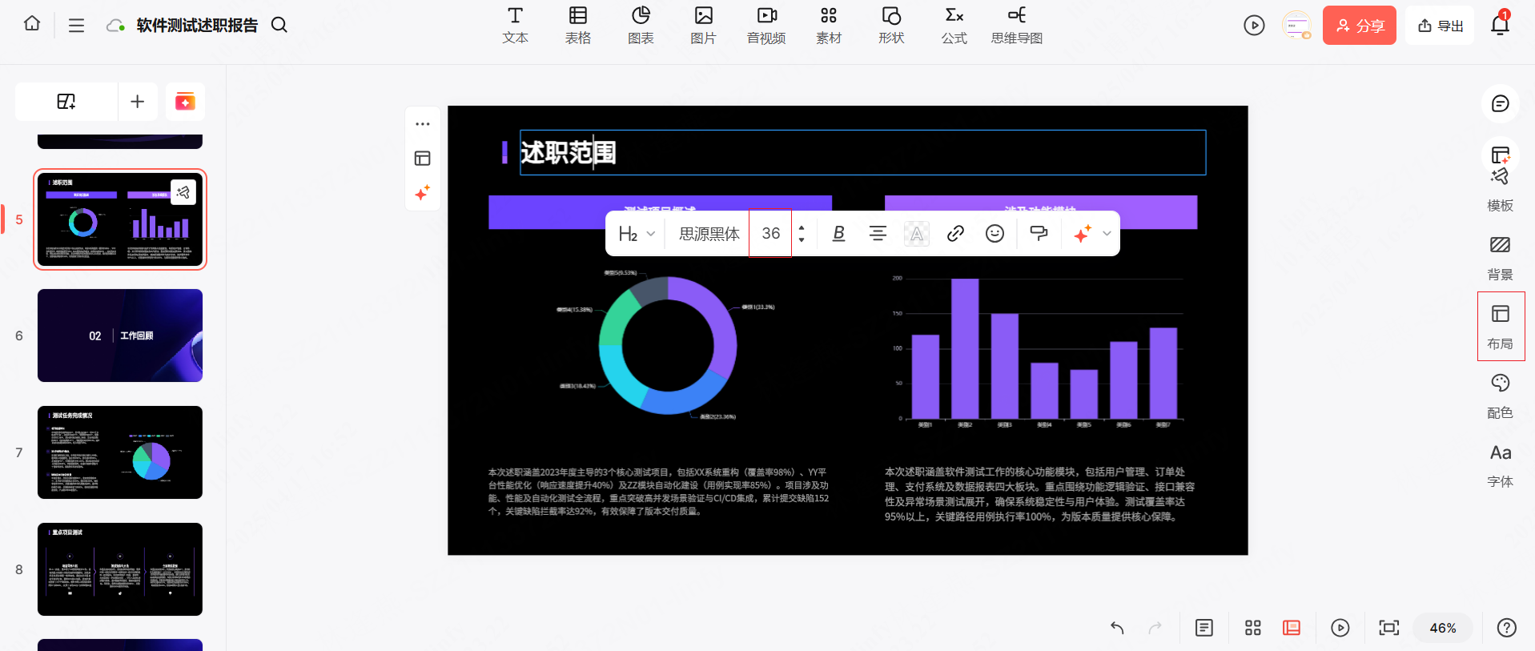Viewport: 1535px width, 651px height.
Task: Open the red folder-plus slide library icon
Action: (185, 102)
